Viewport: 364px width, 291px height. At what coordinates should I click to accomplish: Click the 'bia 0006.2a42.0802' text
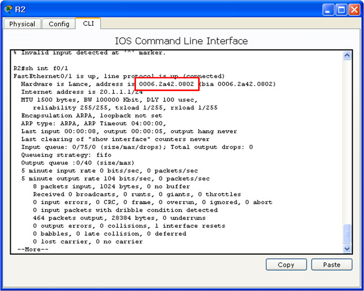click(x=238, y=84)
